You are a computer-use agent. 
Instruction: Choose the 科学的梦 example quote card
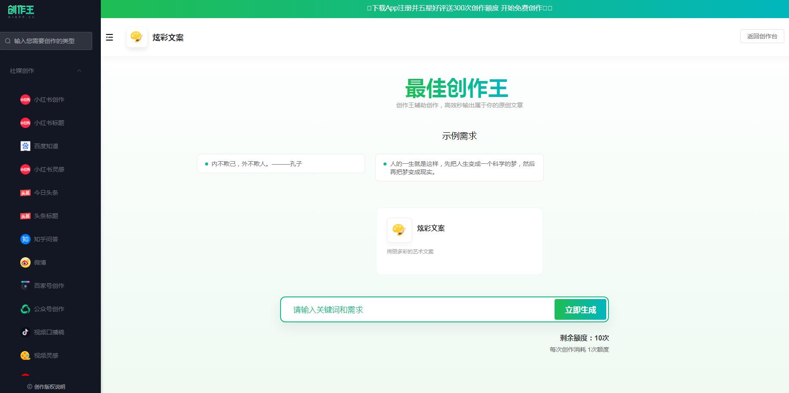click(x=459, y=168)
